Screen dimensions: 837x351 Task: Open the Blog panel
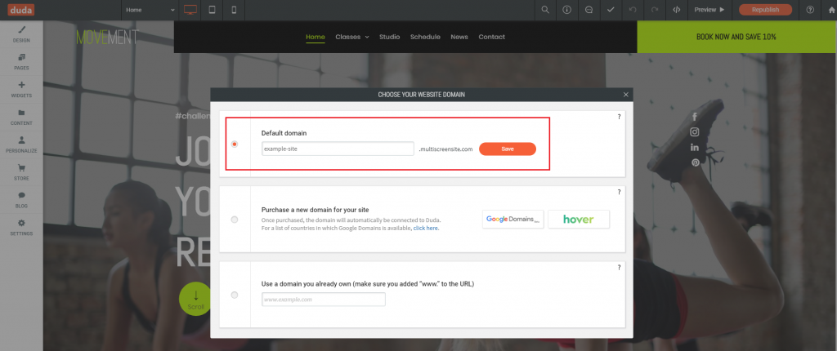21,200
